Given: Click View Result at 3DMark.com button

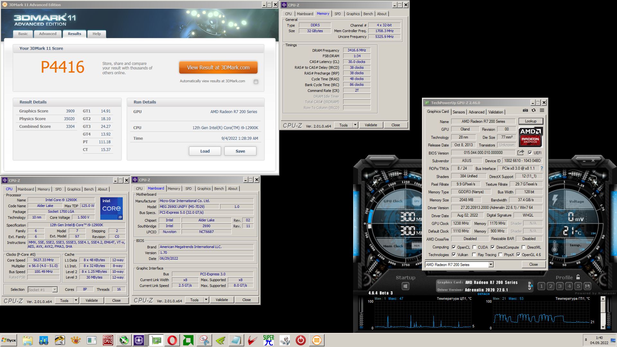Looking at the screenshot, I should [x=218, y=67].
